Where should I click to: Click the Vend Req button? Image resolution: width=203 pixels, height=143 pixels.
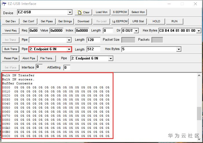click(x=11, y=31)
